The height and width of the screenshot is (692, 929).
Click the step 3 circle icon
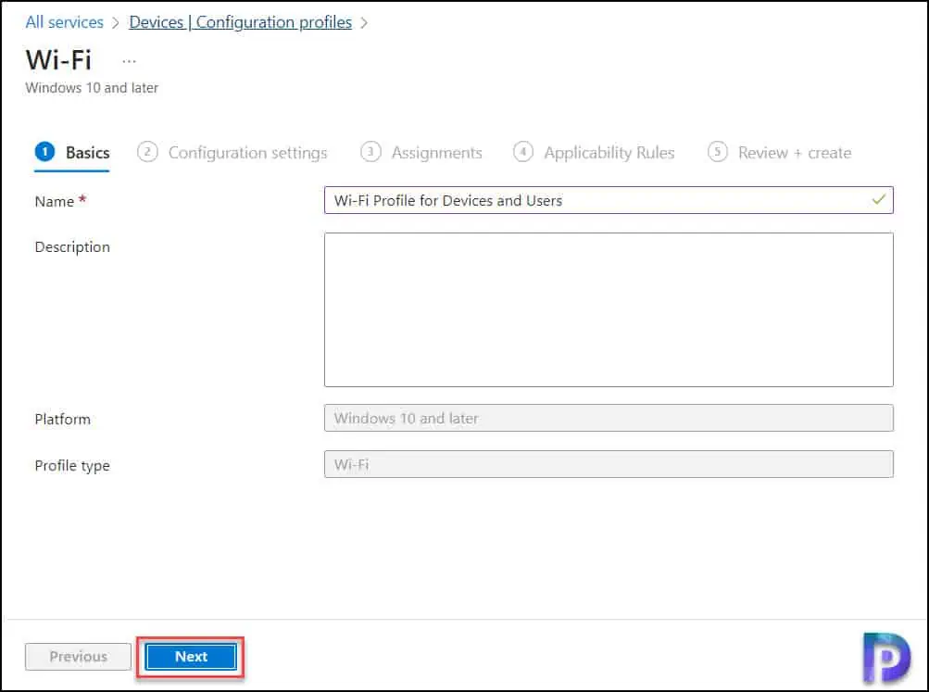coord(370,152)
